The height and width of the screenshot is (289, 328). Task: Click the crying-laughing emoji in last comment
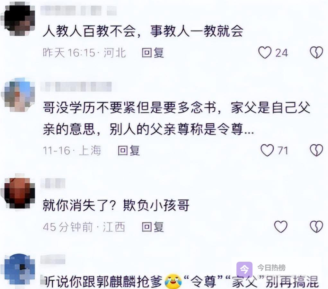173,281
